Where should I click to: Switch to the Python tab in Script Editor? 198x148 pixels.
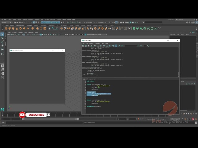click(91, 79)
